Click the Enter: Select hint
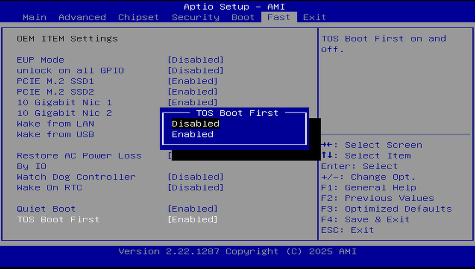 (360, 166)
